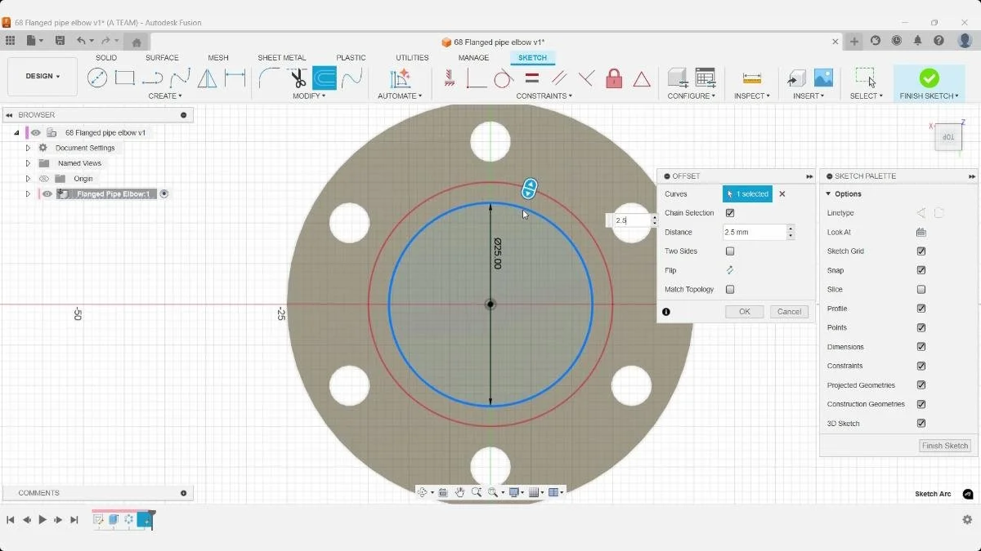Enable the Two Sides checkbox

[730, 251]
